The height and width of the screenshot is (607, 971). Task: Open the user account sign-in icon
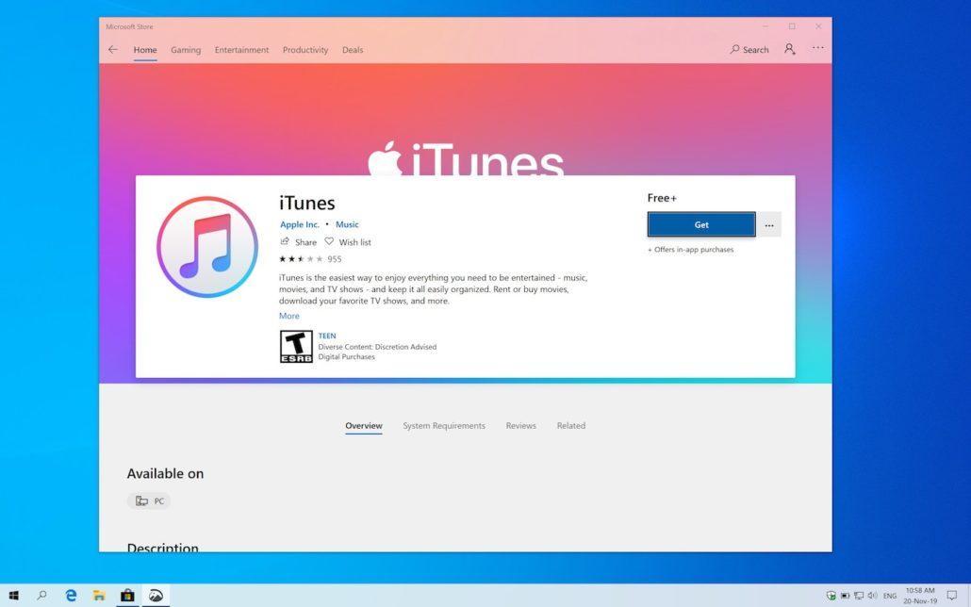coord(790,49)
